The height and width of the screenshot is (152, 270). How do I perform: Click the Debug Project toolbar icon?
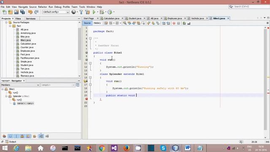pos(102,12)
